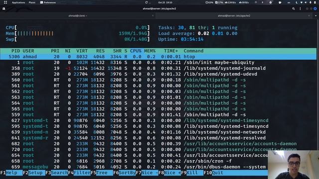Select the dbus-daemon --system process row

click(134, 167)
